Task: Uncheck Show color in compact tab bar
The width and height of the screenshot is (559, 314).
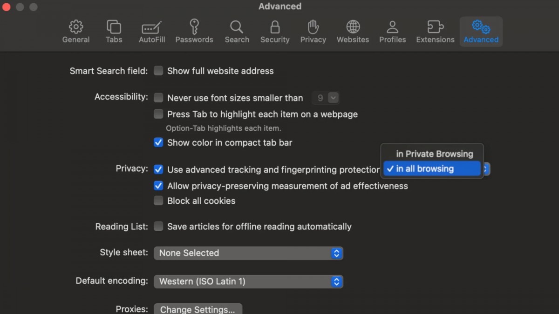Action: coord(158,142)
